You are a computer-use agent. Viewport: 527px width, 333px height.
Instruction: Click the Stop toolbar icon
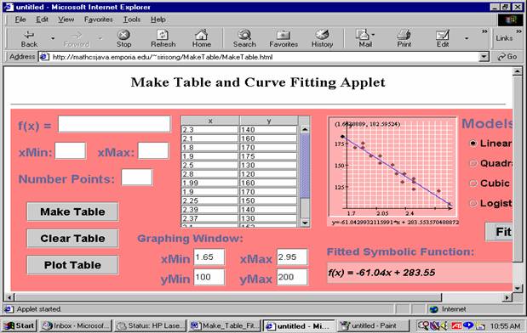tap(123, 35)
